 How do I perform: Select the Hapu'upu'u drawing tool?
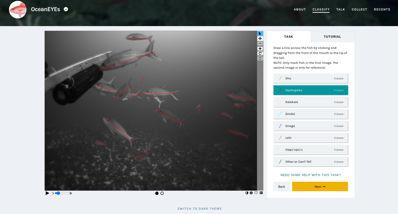(x=311, y=150)
